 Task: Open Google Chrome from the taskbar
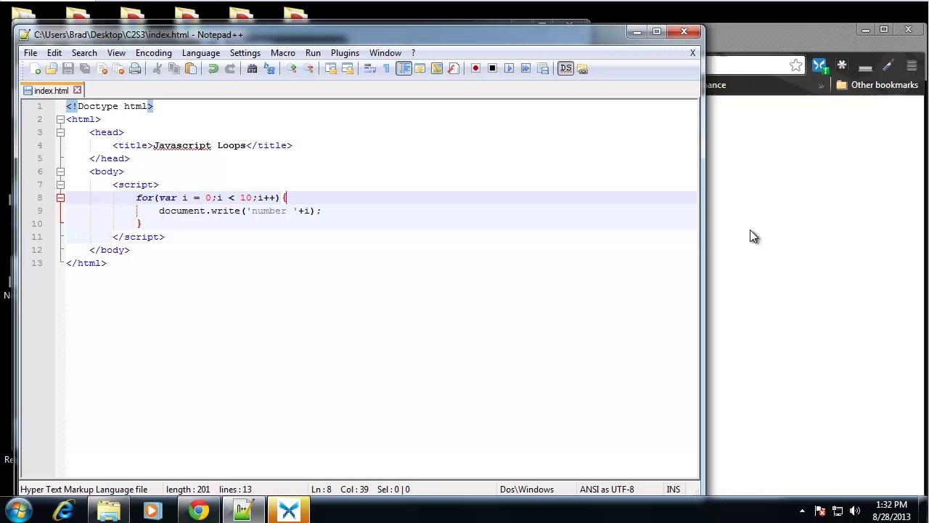click(198, 511)
